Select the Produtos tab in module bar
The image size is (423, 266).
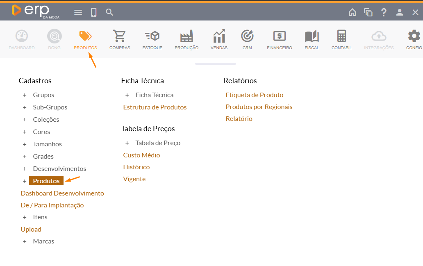[x=85, y=40]
